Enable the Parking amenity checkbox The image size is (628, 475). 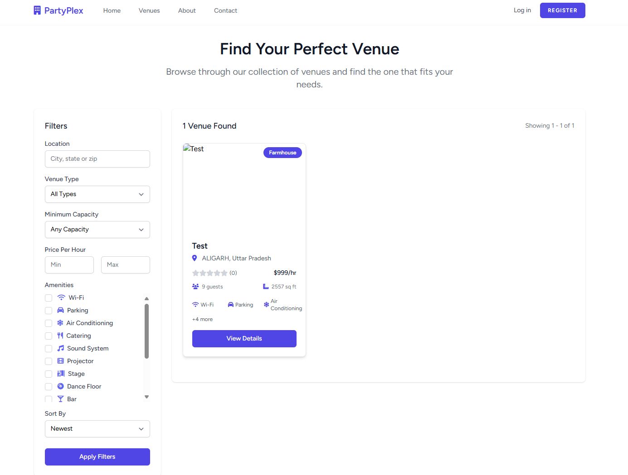pyautogui.click(x=49, y=311)
